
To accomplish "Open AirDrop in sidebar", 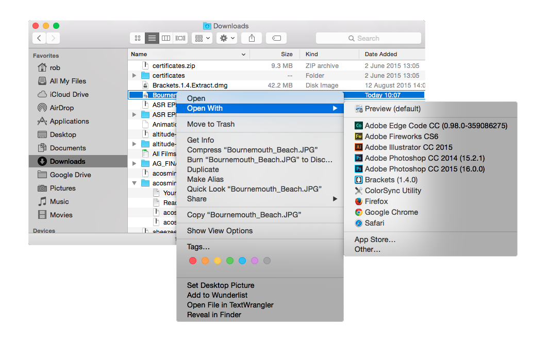I will tap(78, 108).
